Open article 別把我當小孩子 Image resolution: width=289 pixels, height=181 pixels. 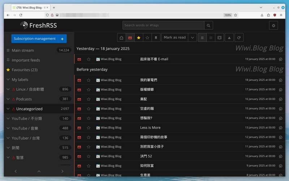tap(152, 147)
